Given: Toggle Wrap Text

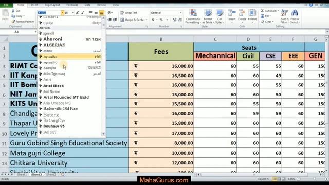Looking at the screenshot, I should (x=129, y=13).
